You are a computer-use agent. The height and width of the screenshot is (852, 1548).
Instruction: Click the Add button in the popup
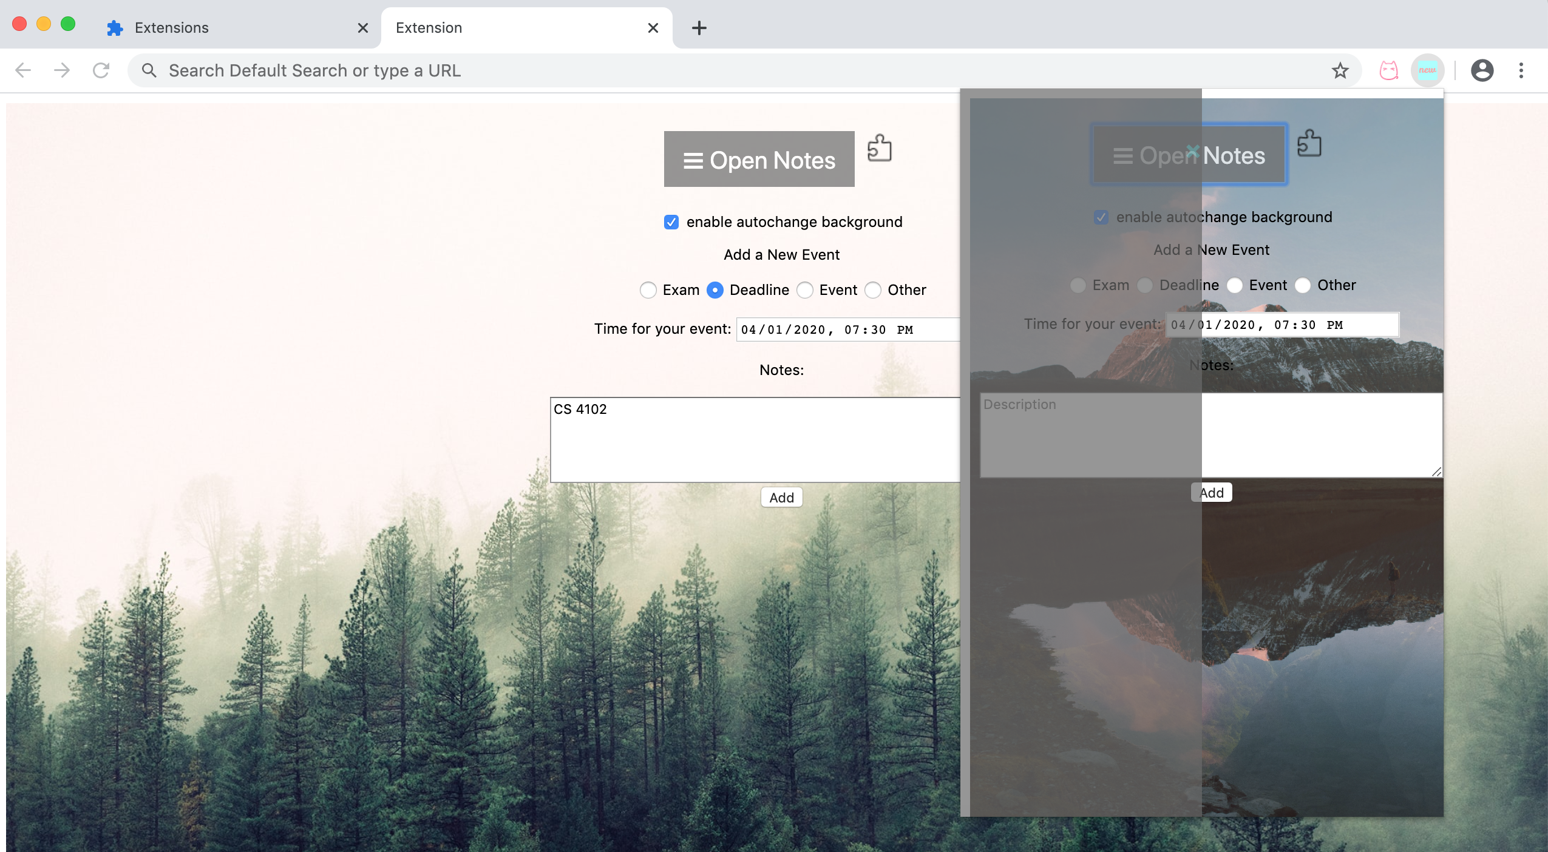1212,493
